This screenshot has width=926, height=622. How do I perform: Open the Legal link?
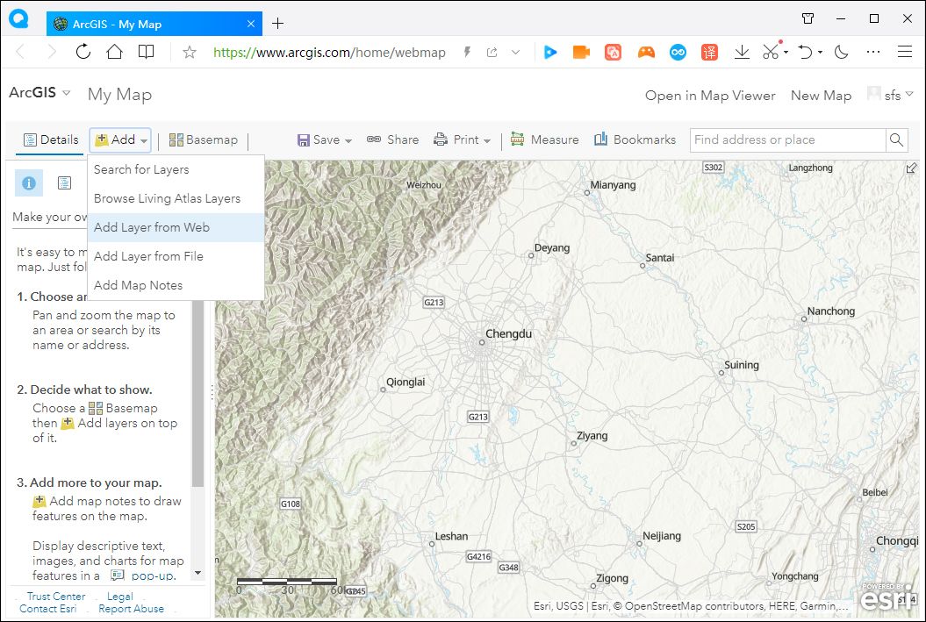[x=120, y=596]
